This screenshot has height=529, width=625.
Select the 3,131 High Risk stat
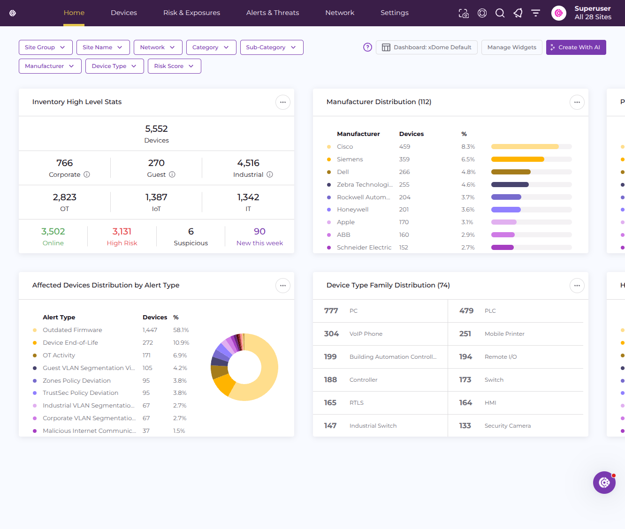pyautogui.click(x=122, y=236)
